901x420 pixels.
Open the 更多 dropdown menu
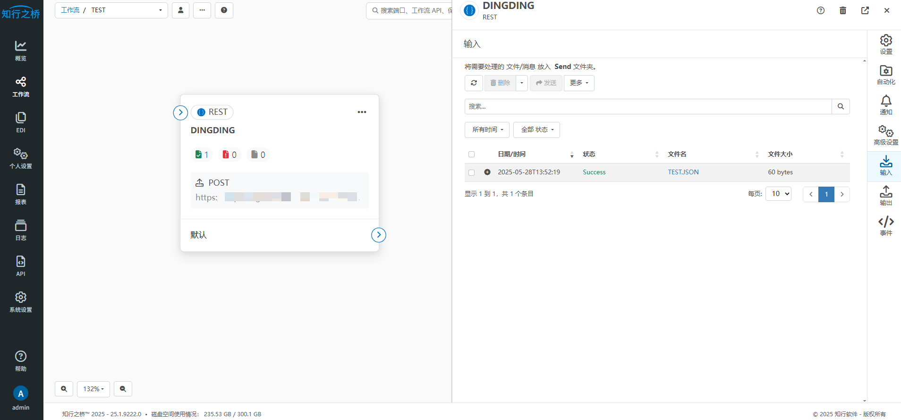(579, 83)
